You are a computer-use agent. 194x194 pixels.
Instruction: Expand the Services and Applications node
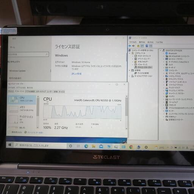[x=130, y=76]
